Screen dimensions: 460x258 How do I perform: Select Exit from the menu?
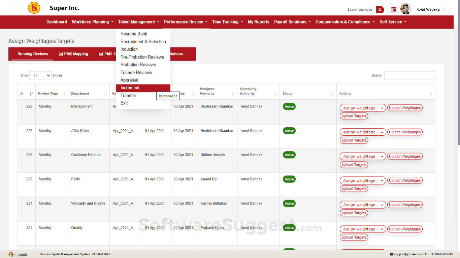[x=143, y=103]
